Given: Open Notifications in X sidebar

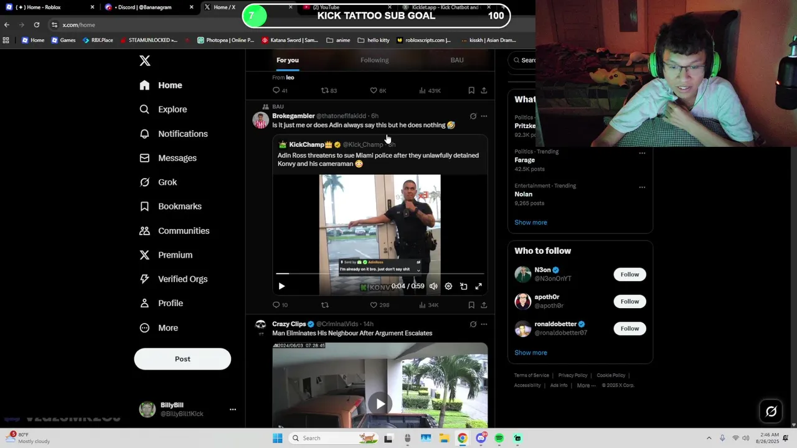Looking at the screenshot, I should 174,134.
